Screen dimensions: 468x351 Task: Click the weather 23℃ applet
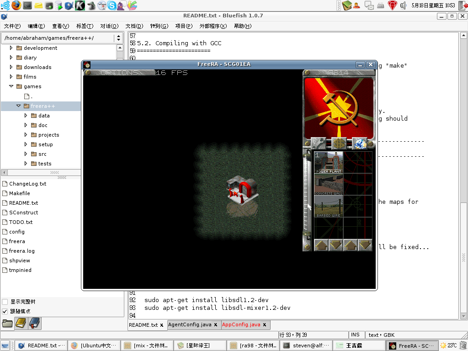[449, 346]
